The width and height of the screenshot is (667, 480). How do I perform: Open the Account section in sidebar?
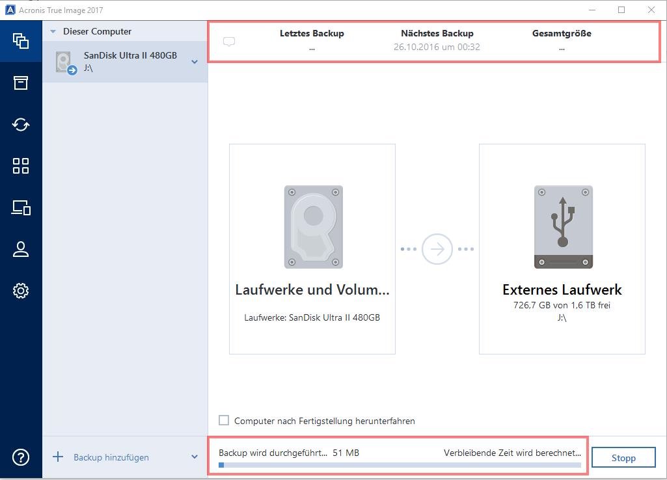[x=21, y=249]
